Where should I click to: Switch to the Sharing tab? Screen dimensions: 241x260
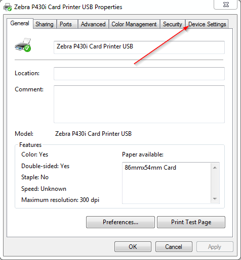click(x=45, y=24)
